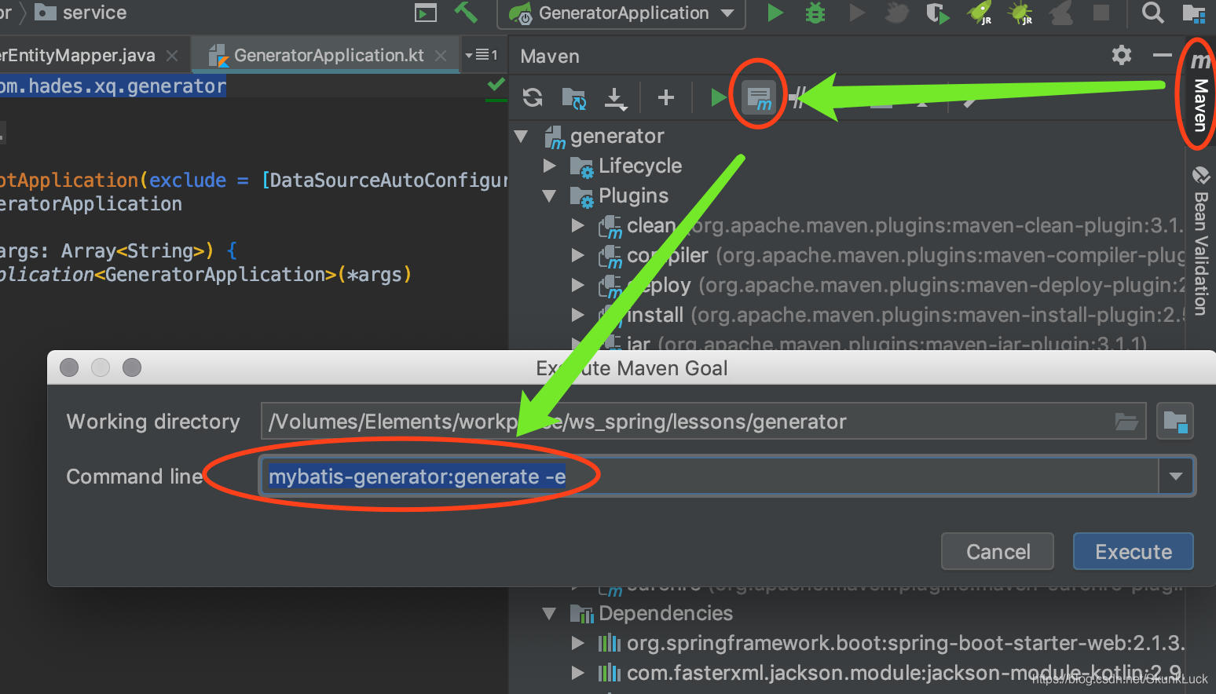
Task: Click the Execute Maven Goal toolbar icon
Action: click(x=759, y=97)
